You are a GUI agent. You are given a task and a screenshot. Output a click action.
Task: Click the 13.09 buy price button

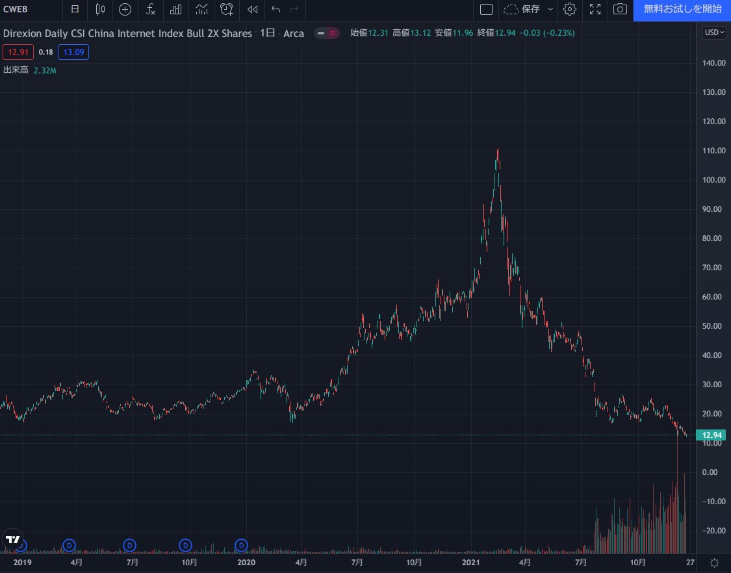73,52
